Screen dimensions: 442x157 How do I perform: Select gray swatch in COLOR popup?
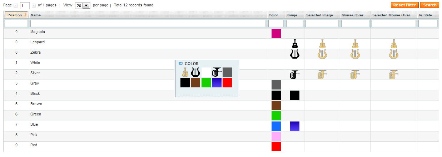[x=227, y=72]
